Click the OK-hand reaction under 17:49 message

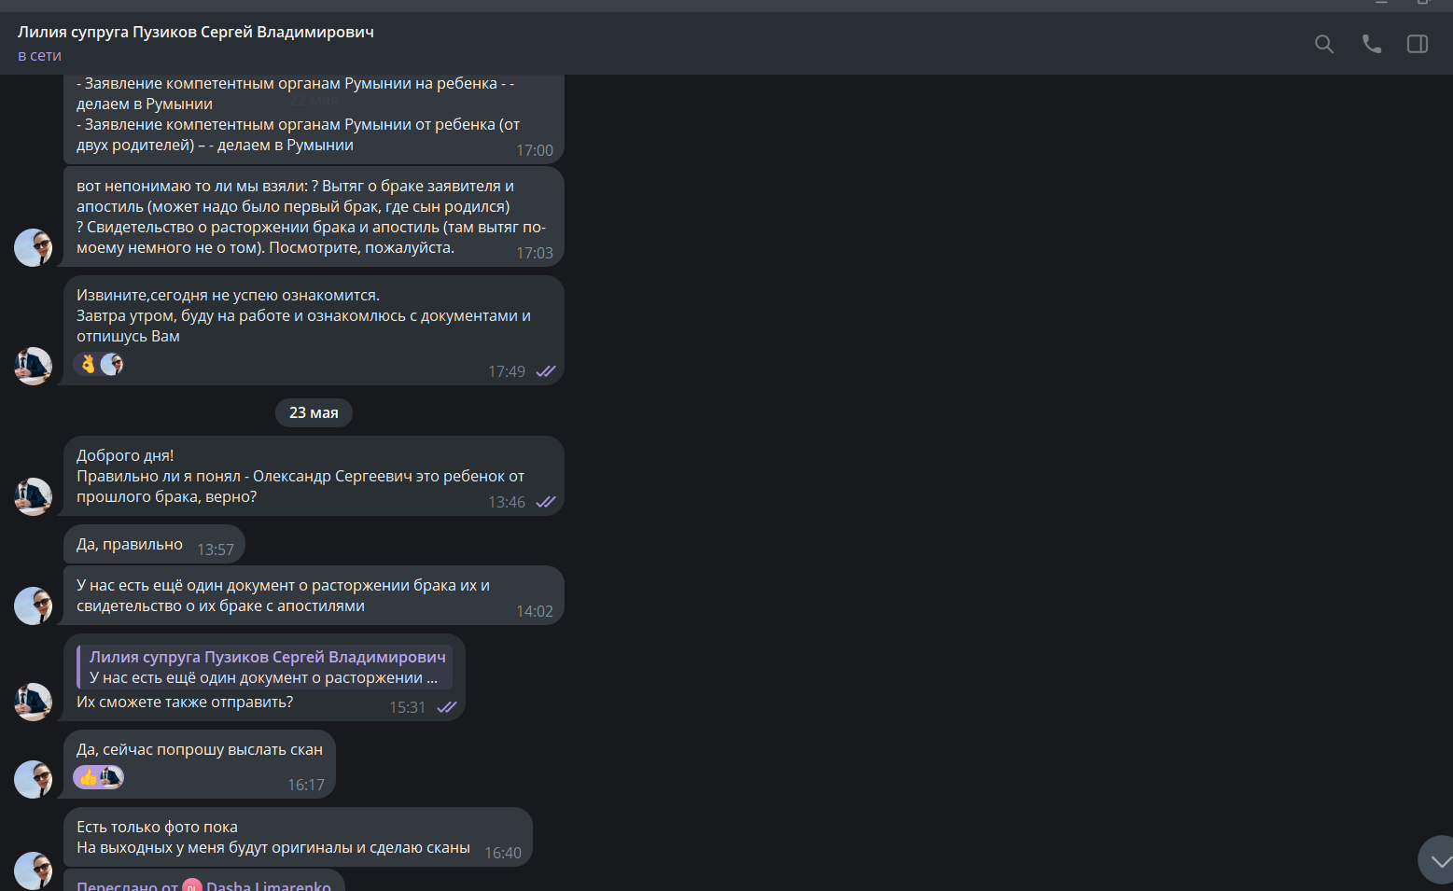pos(88,364)
